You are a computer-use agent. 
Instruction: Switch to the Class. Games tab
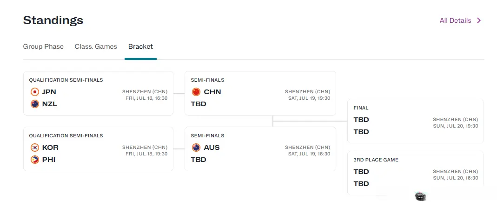pyautogui.click(x=96, y=46)
